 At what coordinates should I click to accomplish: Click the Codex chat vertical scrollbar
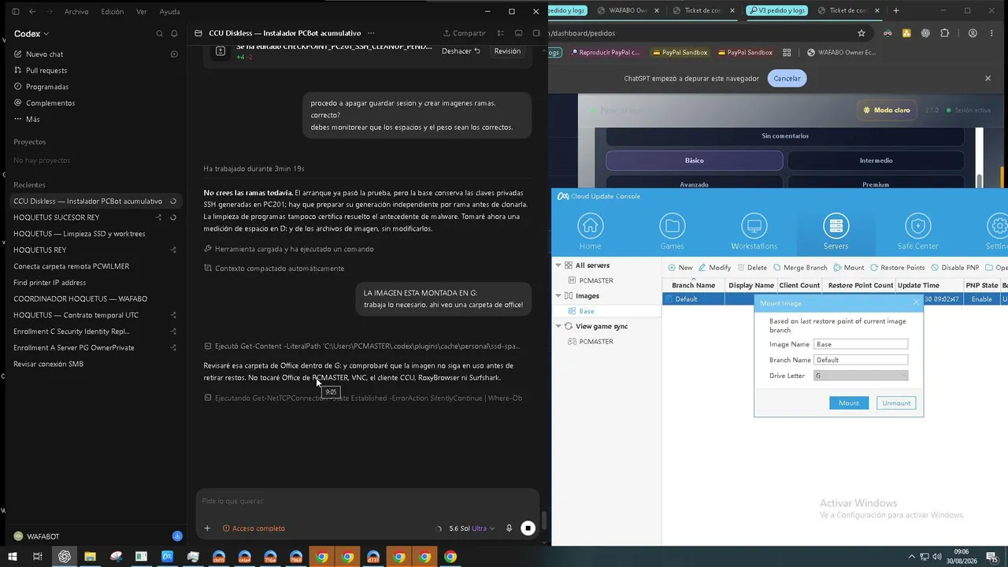[x=543, y=521]
